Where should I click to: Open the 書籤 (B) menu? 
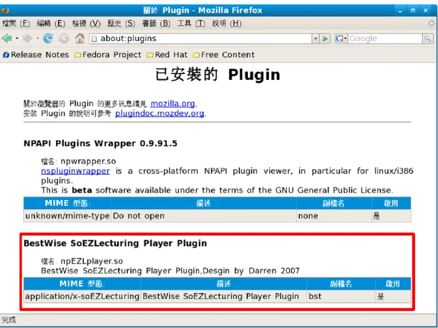[x=156, y=23]
